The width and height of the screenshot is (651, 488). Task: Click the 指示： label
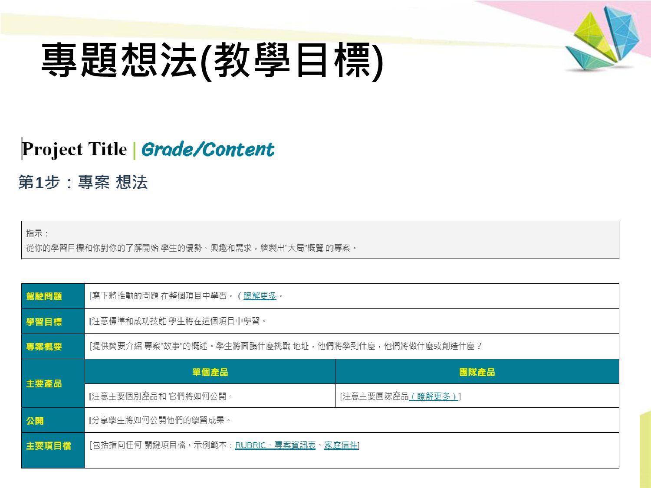(38, 233)
